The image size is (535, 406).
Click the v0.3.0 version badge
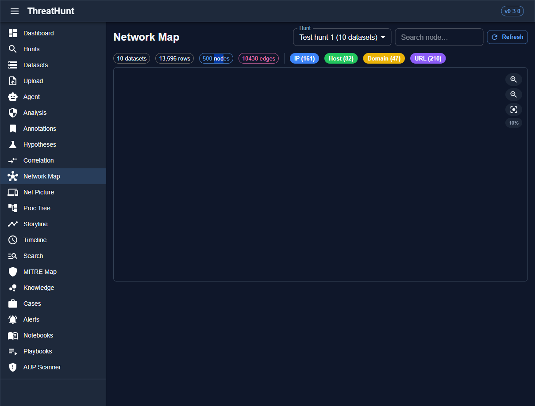click(x=512, y=11)
